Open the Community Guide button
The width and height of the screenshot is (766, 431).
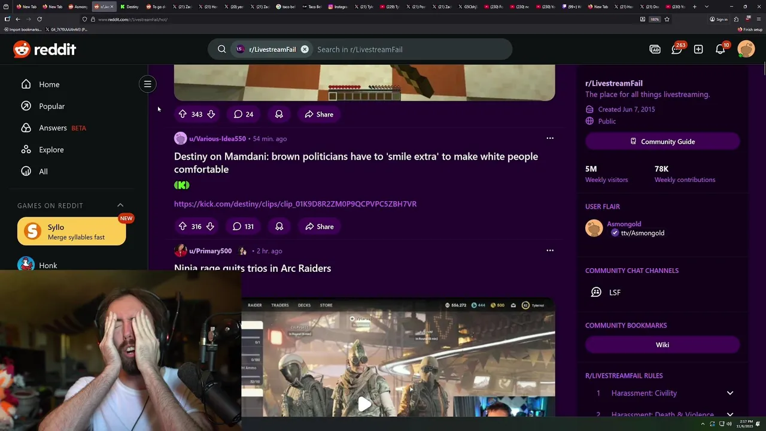(x=662, y=141)
